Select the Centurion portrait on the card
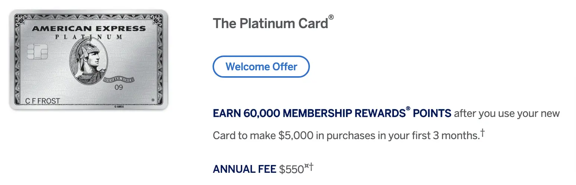This screenshot has width=576, height=185. tap(87, 60)
